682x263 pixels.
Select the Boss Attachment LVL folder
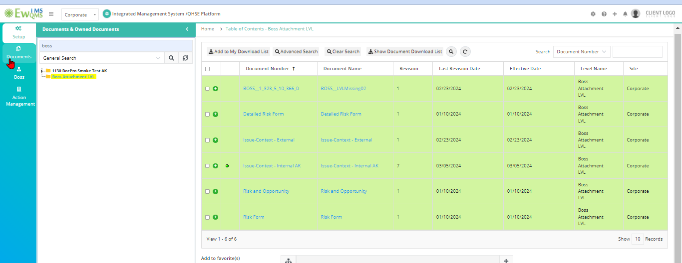point(73,77)
